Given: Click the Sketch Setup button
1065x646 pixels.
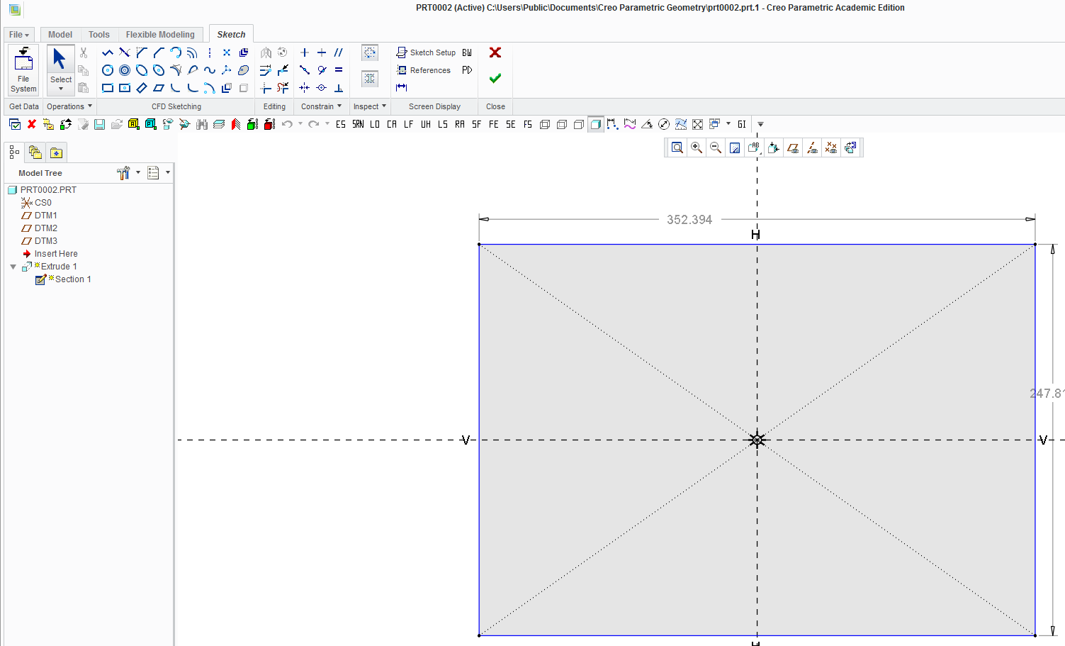Looking at the screenshot, I should (x=426, y=52).
